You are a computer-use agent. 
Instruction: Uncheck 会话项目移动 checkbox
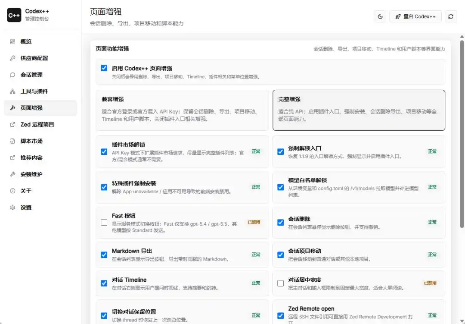click(281, 255)
